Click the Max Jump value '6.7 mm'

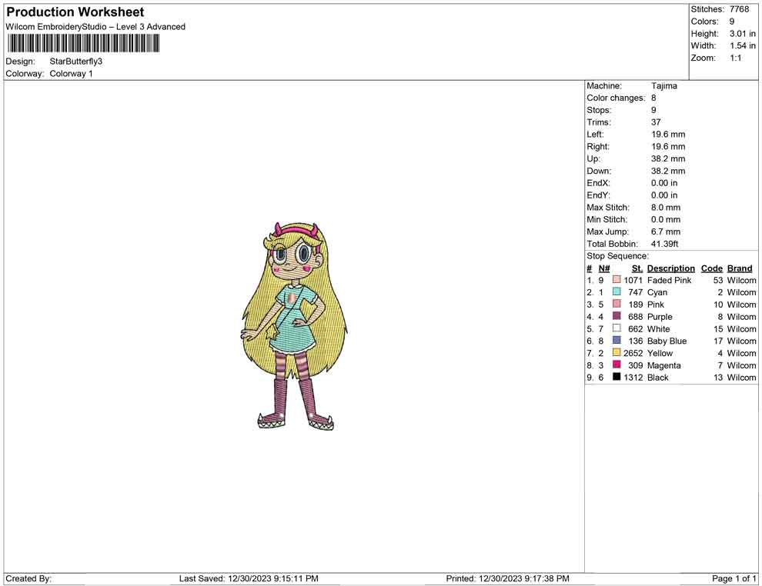pos(666,231)
